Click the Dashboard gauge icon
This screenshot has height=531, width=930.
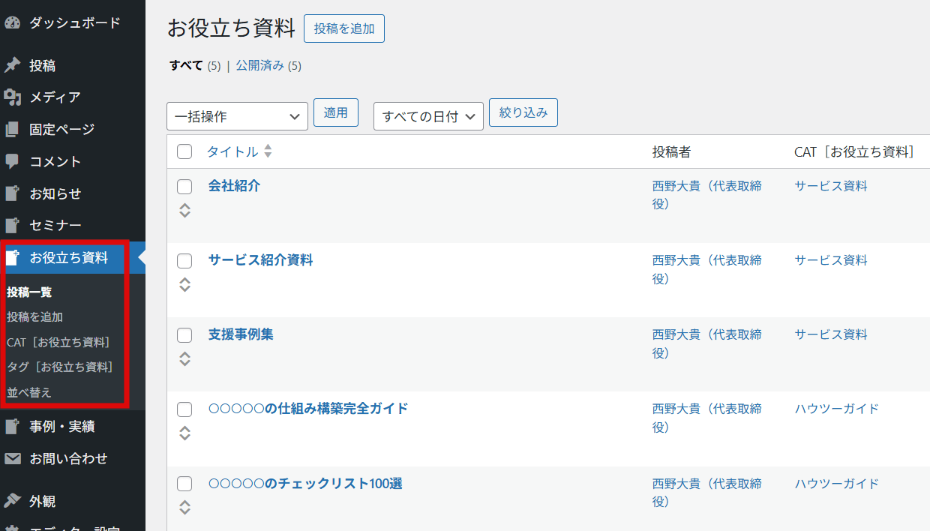12,23
